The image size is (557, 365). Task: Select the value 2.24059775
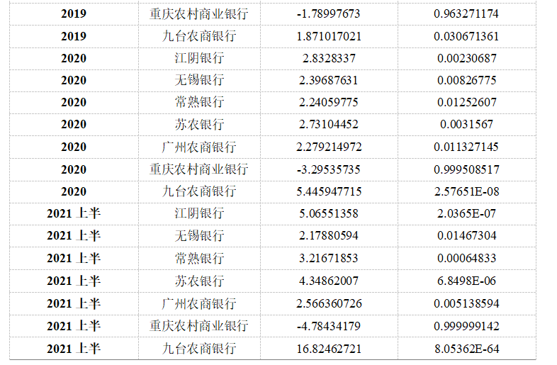(329, 102)
